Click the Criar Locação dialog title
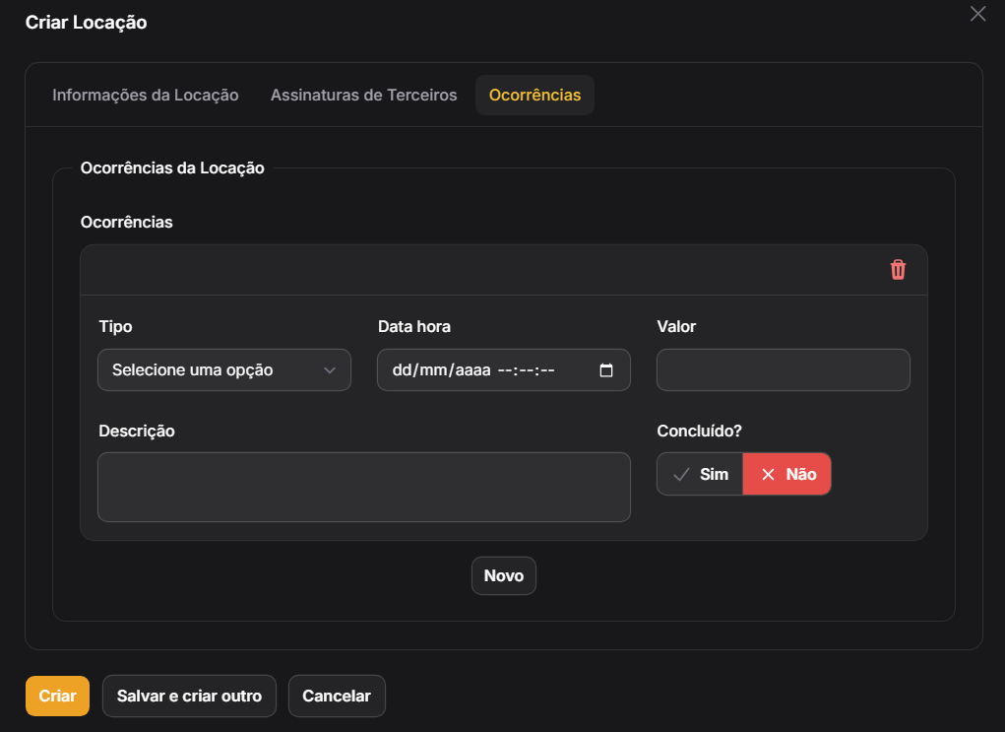 [x=86, y=23]
